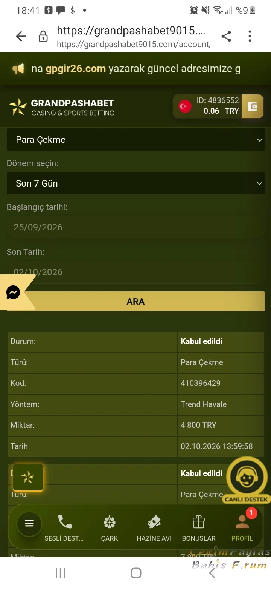
Task: Tap the browser share icon
Action: (x=226, y=36)
